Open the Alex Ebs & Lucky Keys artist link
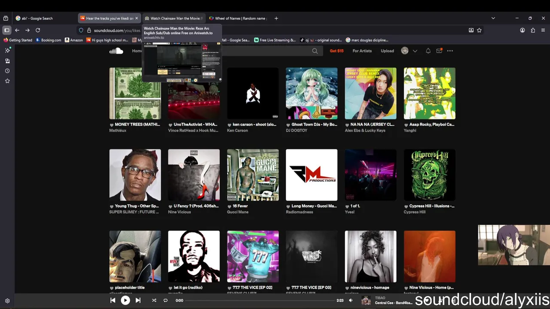 tap(365, 130)
